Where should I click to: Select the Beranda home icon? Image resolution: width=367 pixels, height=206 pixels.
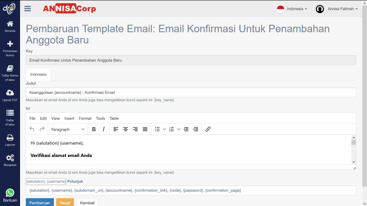pos(10,25)
